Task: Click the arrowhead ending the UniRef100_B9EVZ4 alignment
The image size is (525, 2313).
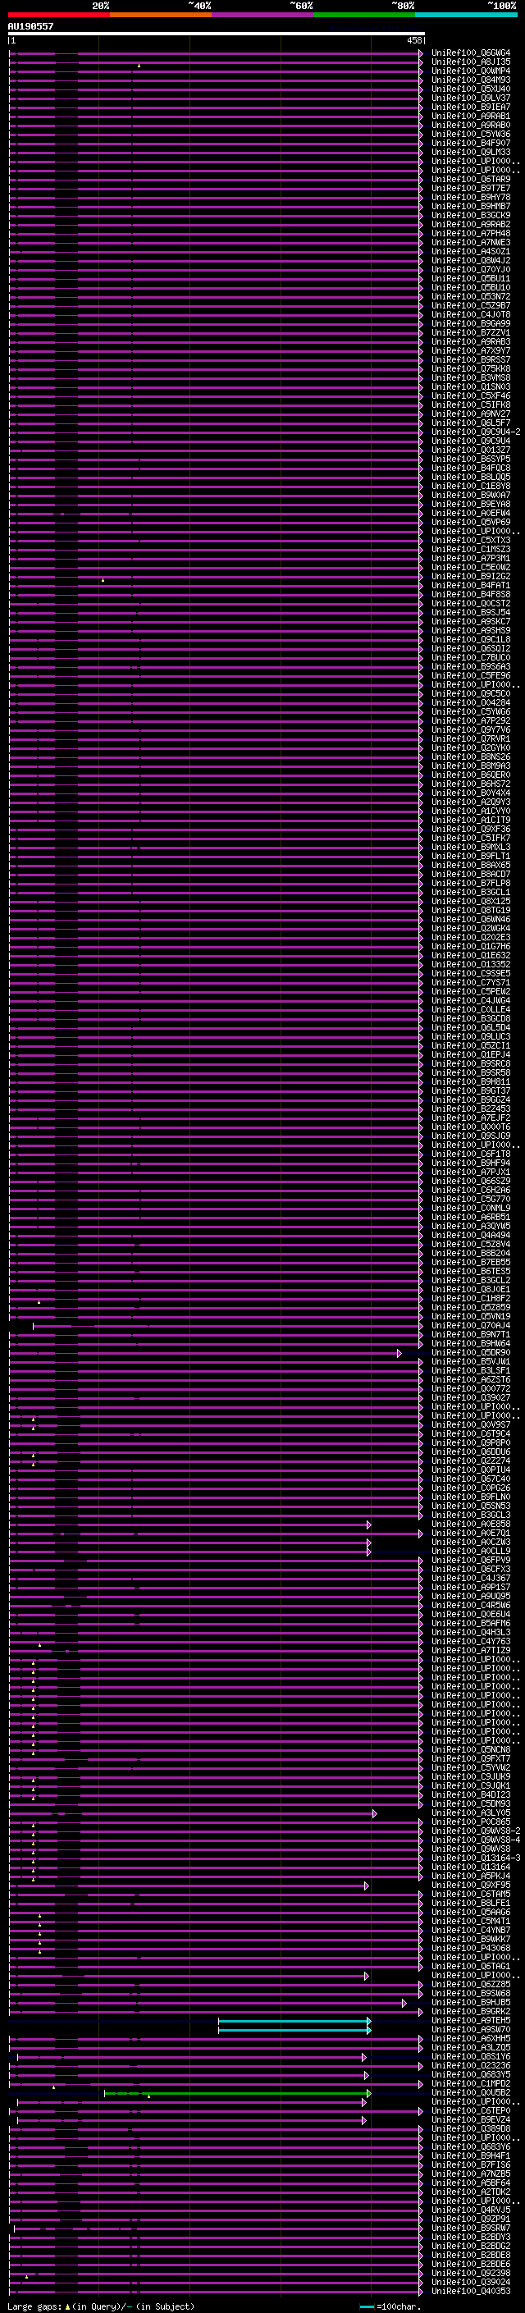Action: pos(364,2120)
